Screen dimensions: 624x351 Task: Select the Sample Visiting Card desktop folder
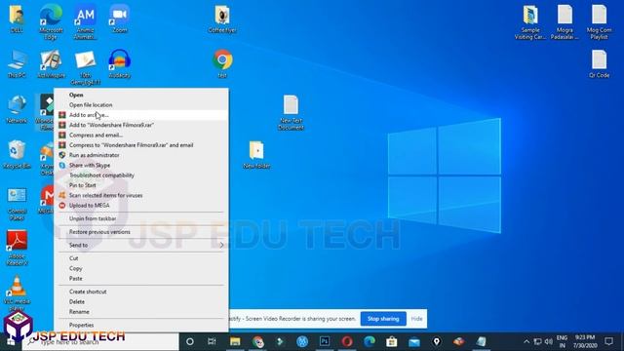(530, 21)
